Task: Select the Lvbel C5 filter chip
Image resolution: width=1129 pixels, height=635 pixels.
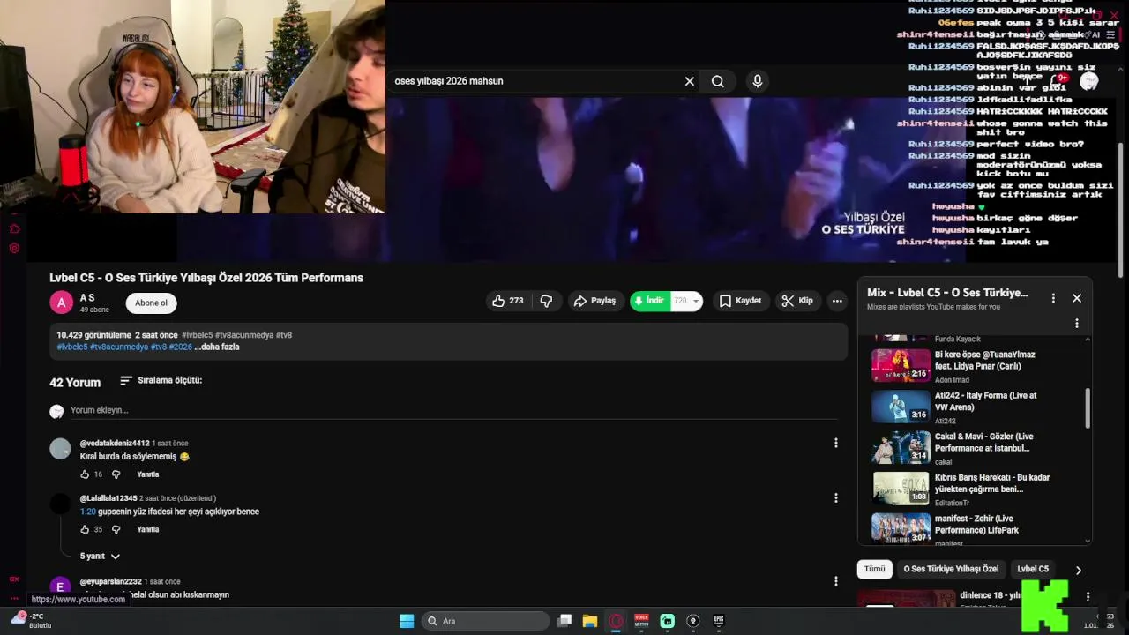Action: [x=1033, y=570]
